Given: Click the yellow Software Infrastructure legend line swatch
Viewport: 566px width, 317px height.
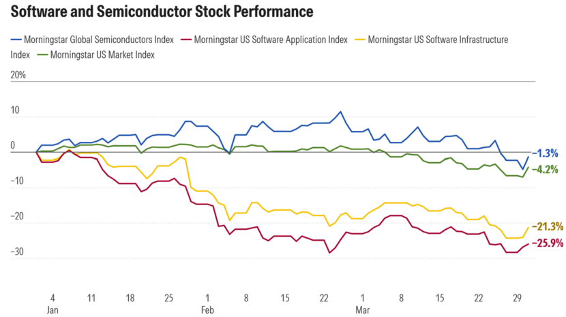Looking at the screenshot, I should point(359,40).
